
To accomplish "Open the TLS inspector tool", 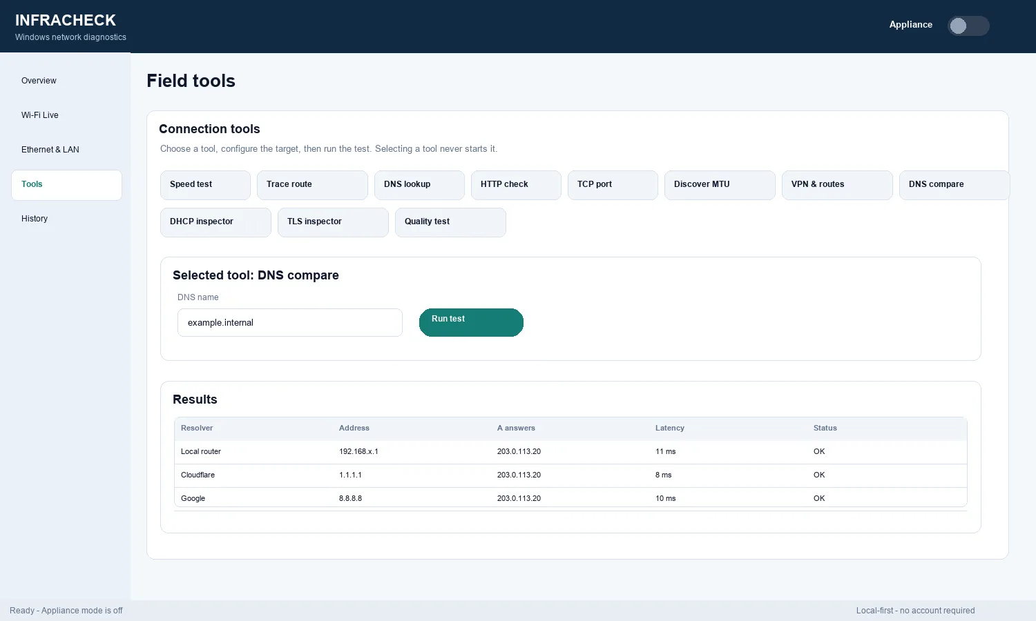I will (x=333, y=222).
